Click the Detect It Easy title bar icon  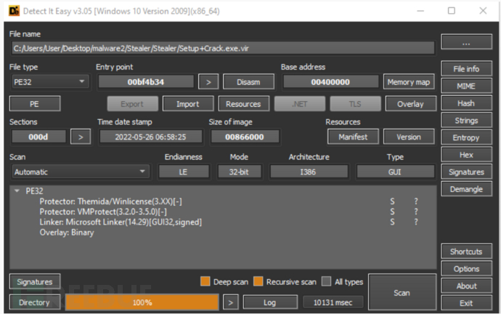(x=14, y=11)
